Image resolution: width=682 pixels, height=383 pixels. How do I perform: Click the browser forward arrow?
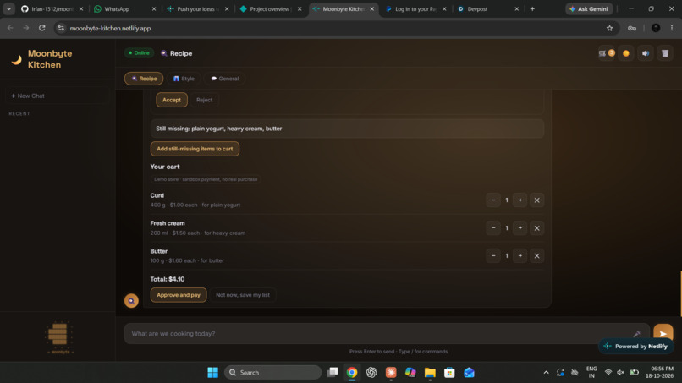pos(26,28)
